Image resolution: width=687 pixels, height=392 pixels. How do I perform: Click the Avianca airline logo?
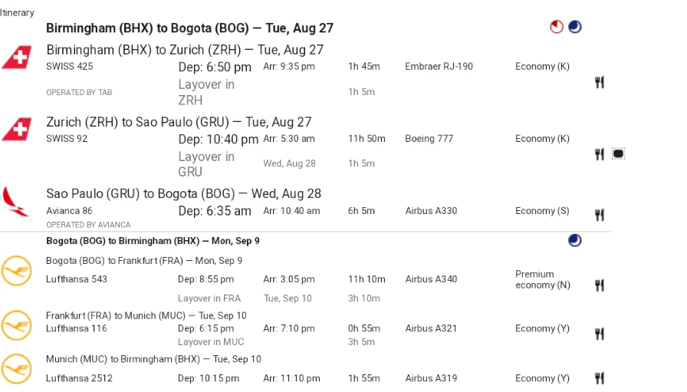[15, 202]
